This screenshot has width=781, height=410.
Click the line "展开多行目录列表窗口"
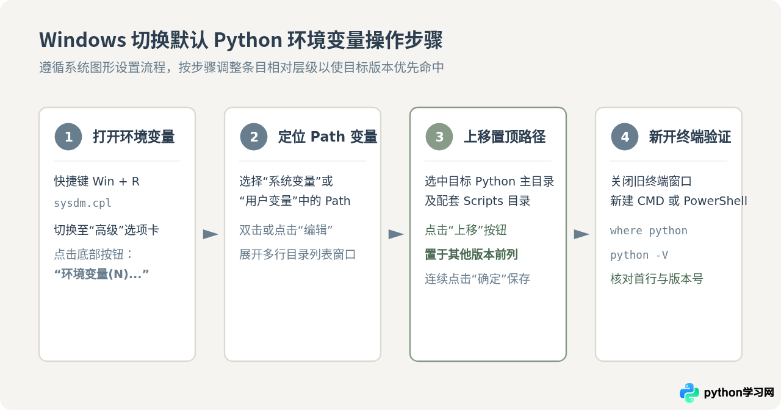click(298, 254)
